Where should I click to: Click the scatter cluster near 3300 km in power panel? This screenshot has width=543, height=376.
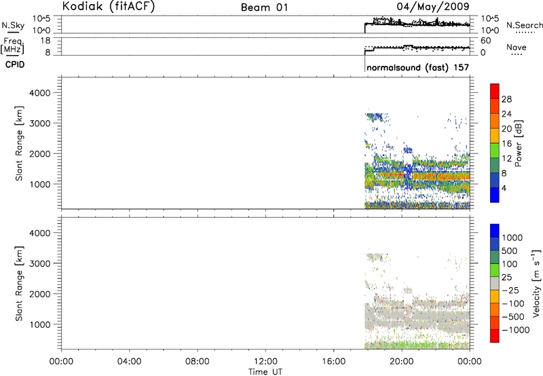click(x=376, y=117)
